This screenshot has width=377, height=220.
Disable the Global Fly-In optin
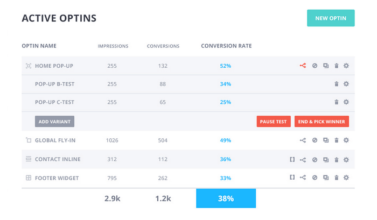pyautogui.click(x=315, y=140)
